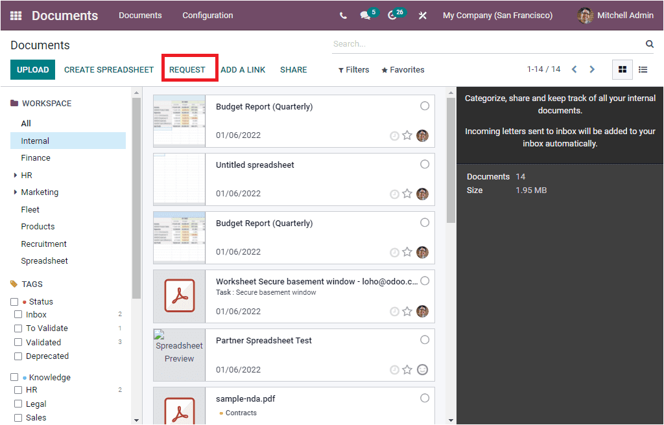
Task: Click activity clock on first Budget Report
Action: [394, 136]
